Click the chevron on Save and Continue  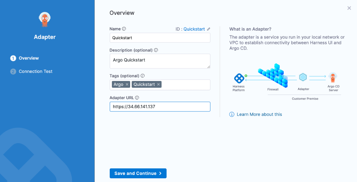160,173
